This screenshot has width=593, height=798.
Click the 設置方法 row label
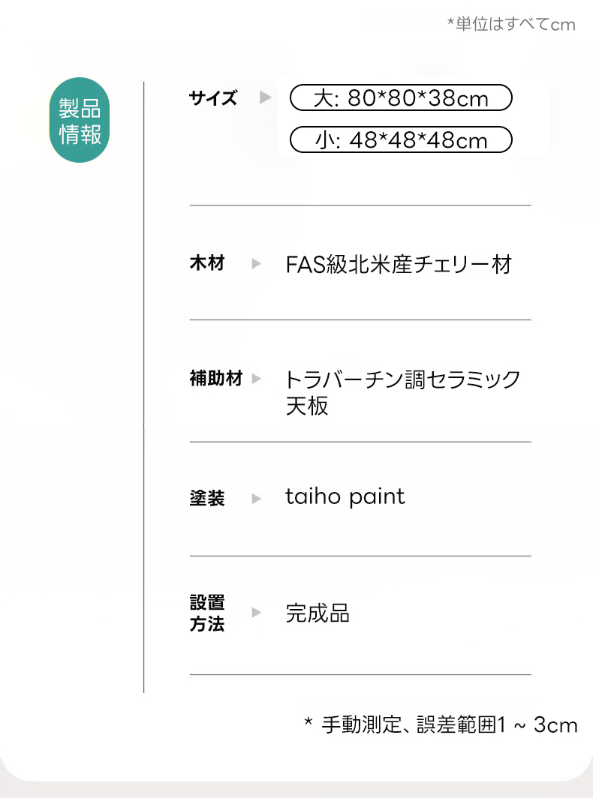pyautogui.click(x=206, y=613)
